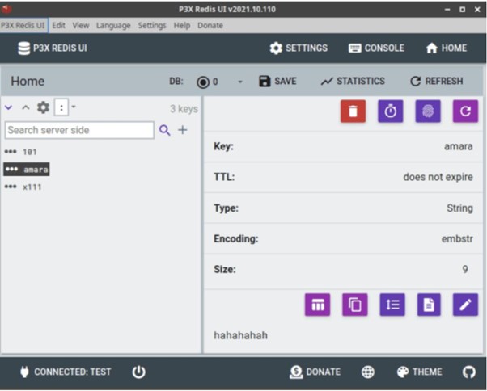Collapse all tree nodes chevron up
Viewport: 487px width, 391px height.
pyautogui.click(x=26, y=107)
